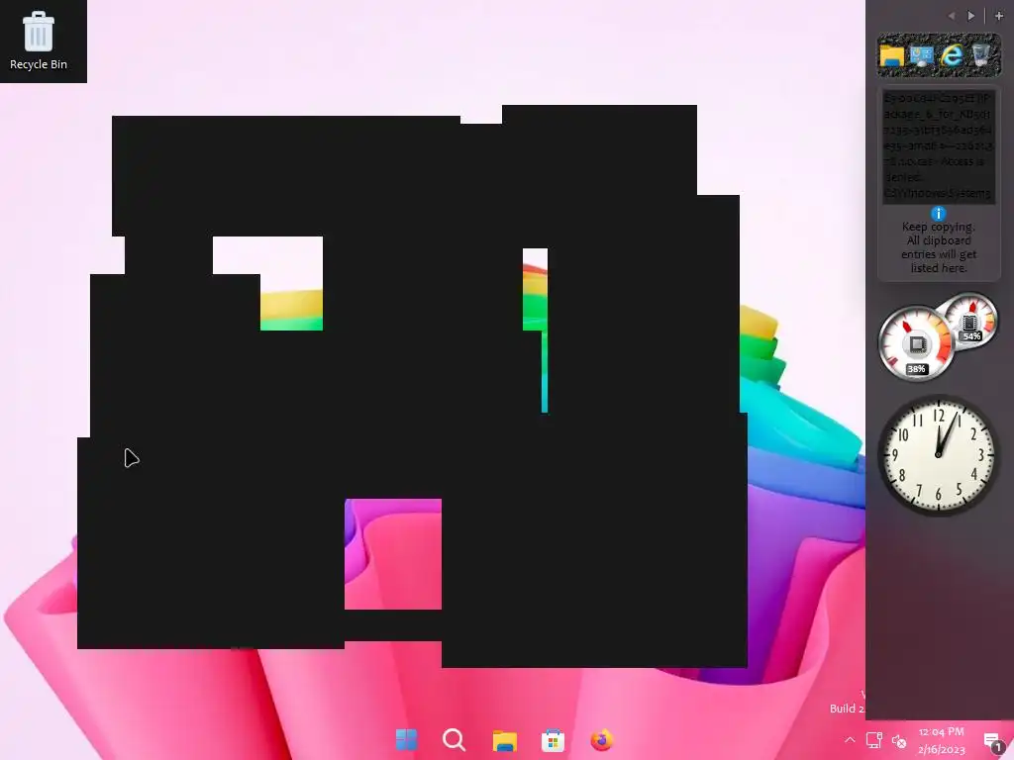The image size is (1014, 760).
Task: Open the RAM usage dial showing 54%
Action: (969, 322)
